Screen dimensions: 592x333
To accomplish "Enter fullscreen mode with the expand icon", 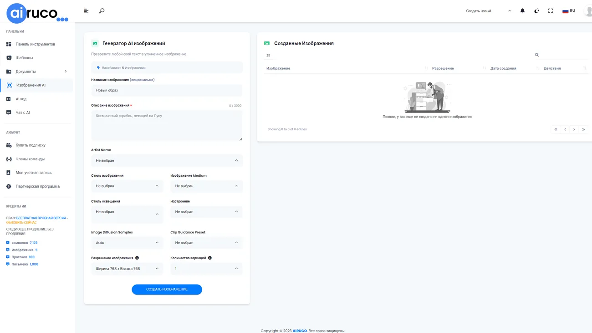I will 550,11.
